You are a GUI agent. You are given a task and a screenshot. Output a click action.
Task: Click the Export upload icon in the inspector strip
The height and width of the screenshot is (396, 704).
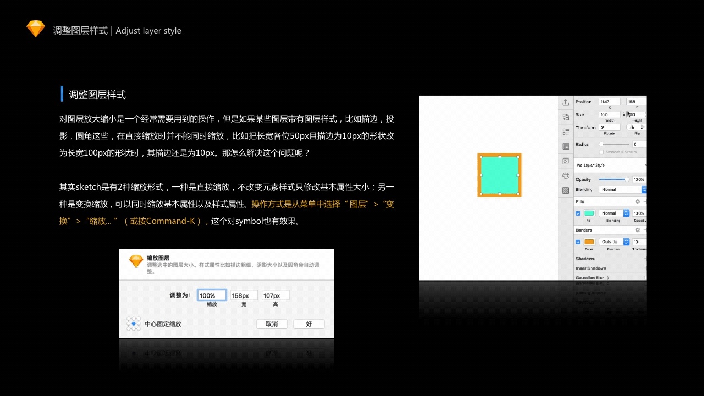[x=565, y=102]
